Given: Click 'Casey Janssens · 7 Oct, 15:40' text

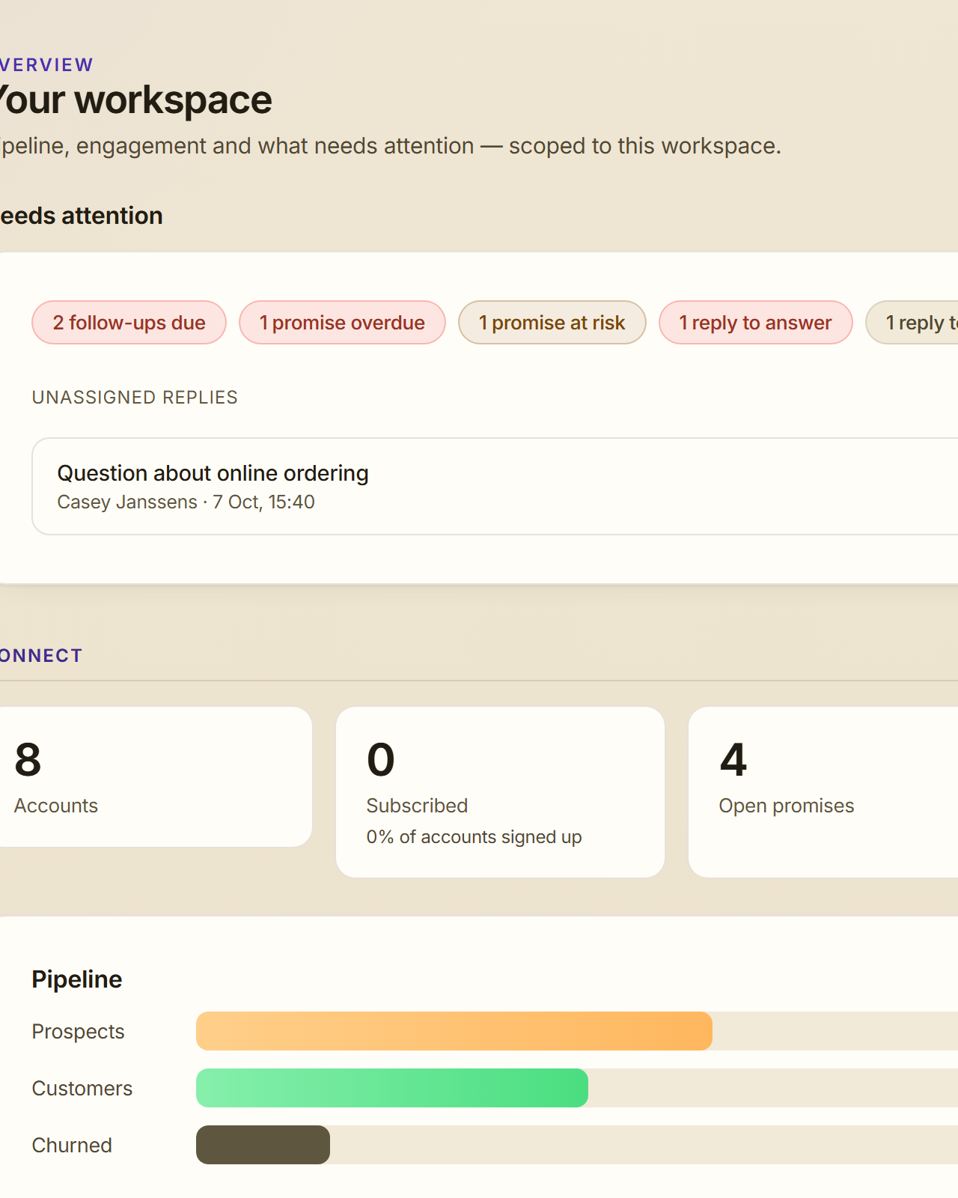Looking at the screenshot, I should (186, 502).
